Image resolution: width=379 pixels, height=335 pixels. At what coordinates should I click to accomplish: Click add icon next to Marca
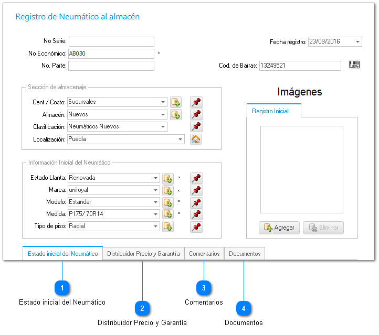167,190
